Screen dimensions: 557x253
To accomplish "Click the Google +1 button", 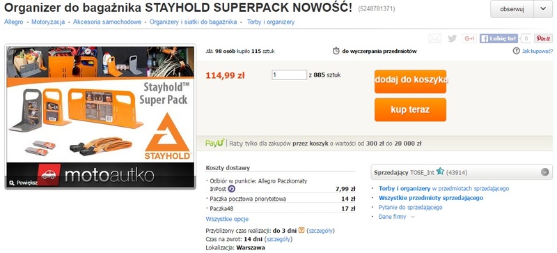I will [469, 38].
